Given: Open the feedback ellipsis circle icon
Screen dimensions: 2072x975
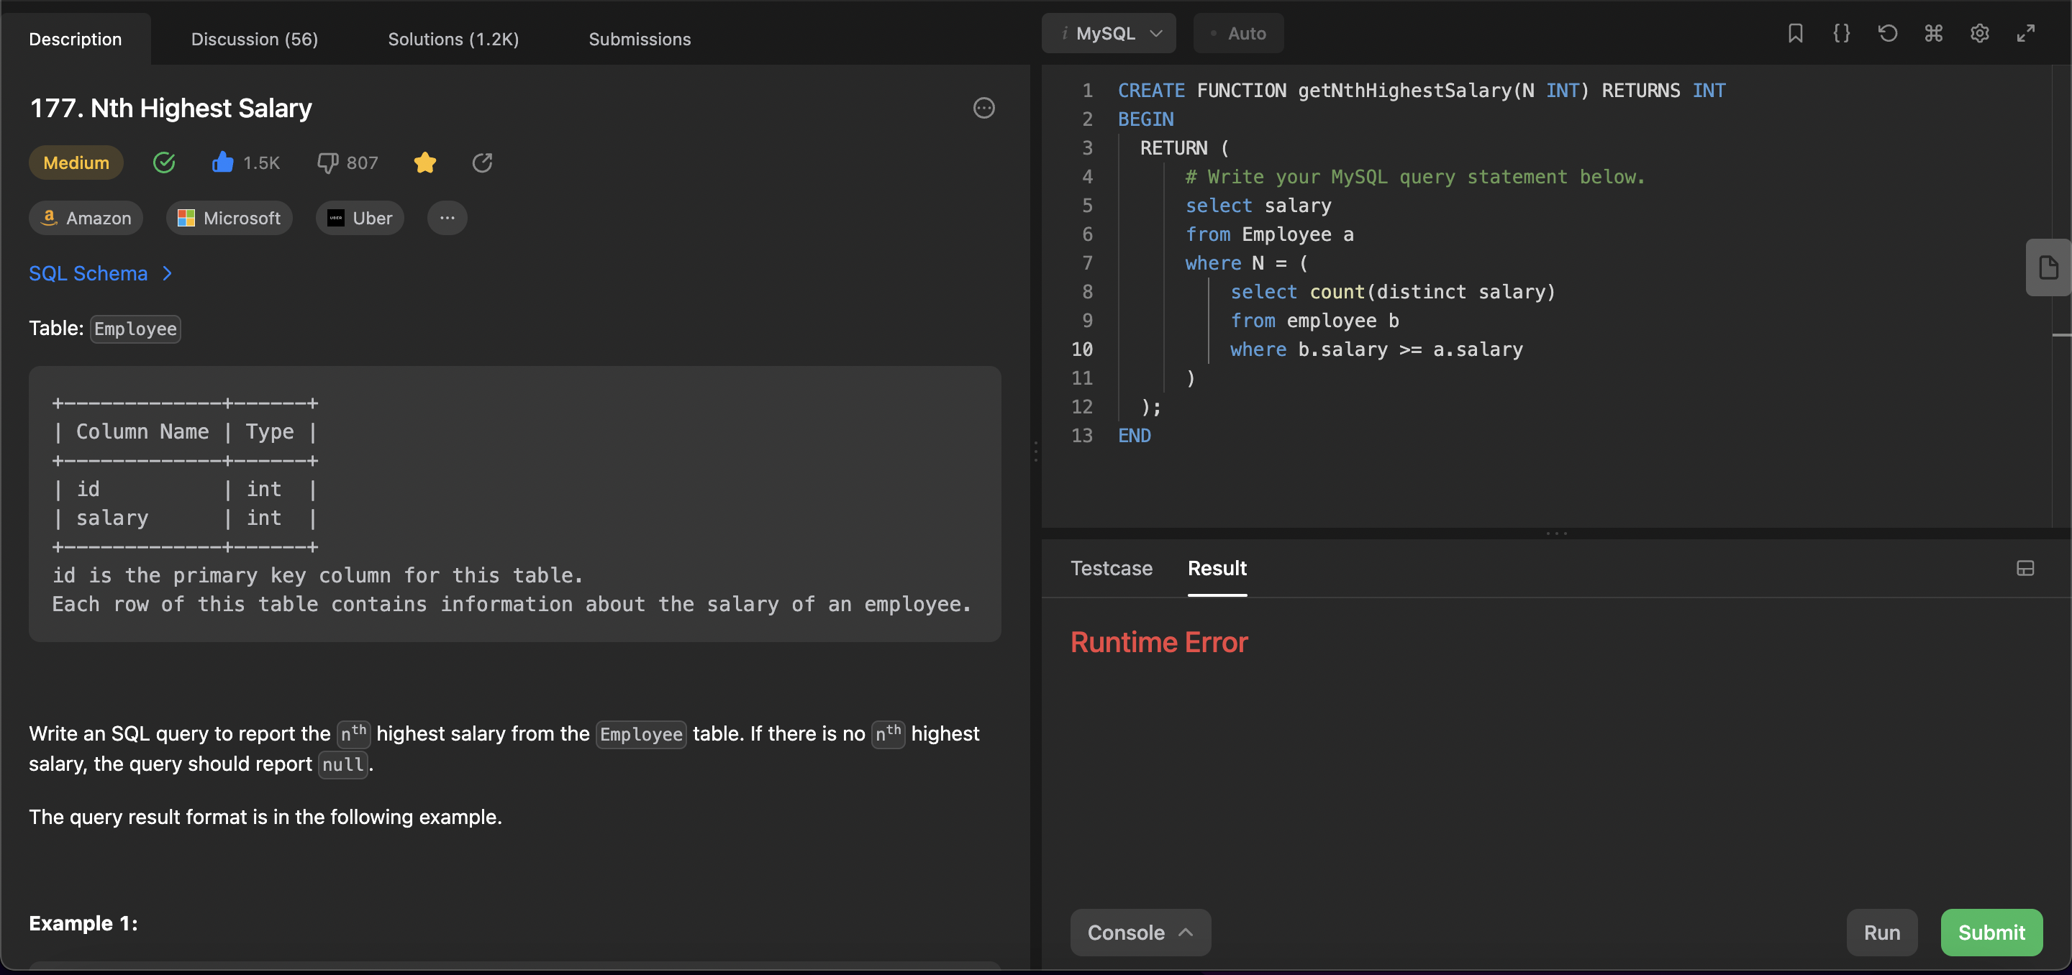Looking at the screenshot, I should [983, 108].
